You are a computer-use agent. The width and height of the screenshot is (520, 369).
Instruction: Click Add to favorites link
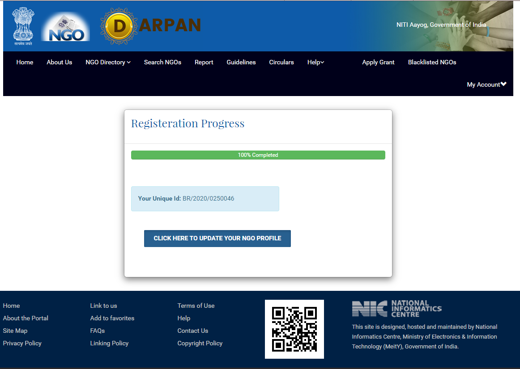pos(112,318)
